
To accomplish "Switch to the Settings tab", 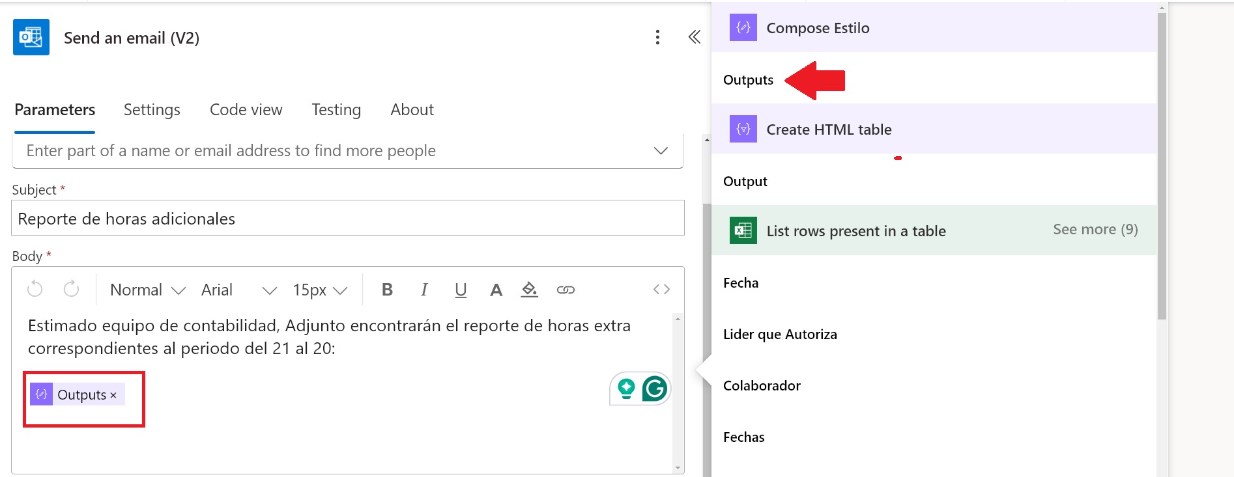I will click(152, 110).
